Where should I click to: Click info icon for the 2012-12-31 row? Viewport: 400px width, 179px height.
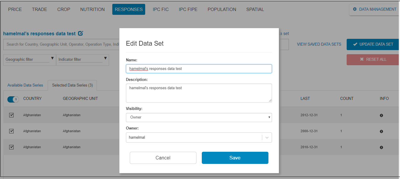click(x=381, y=115)
